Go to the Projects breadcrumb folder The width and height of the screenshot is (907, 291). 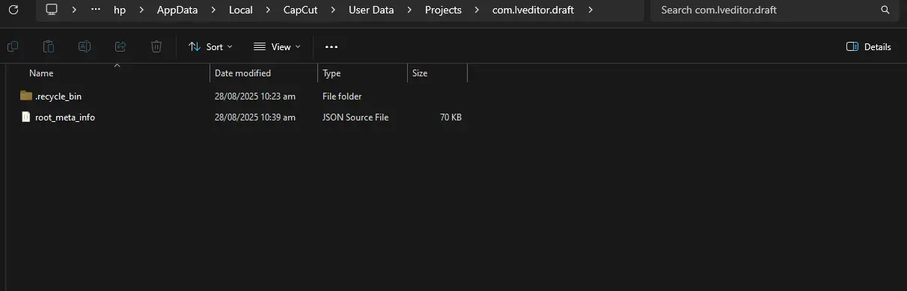(443, 10)
